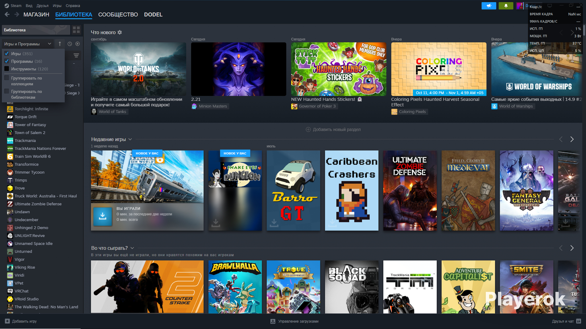Open the Brawlhalla game cover

point(235,287)
